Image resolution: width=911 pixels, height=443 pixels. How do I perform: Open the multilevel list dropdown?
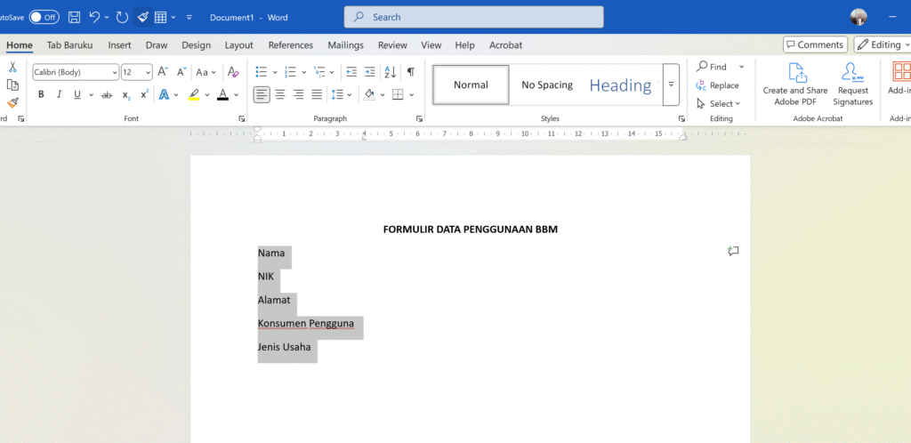pos(332,72)
